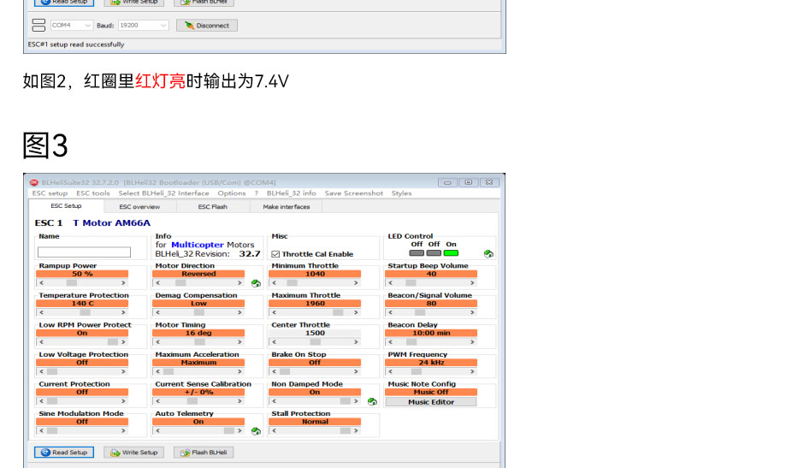Increase Low Voltage Protection with right arrow
804x468 pixels.
coord(123,371)
